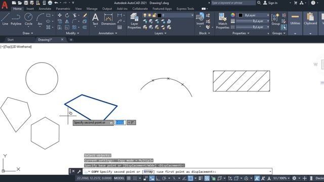This screenshot has width=324, height=182.
Task: Switch to the Start file tab
Action: (x=10, y=39)
